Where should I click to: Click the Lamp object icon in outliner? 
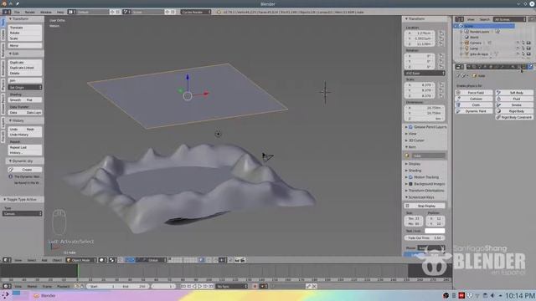pos(466,48)
